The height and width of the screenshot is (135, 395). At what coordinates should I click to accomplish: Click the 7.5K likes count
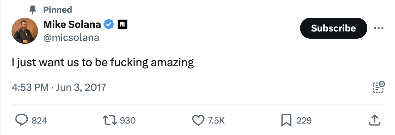click(217, 121)
